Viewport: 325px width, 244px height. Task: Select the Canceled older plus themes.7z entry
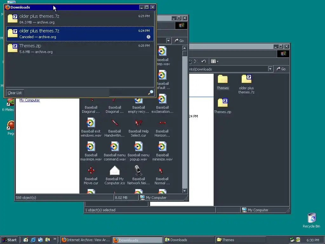80,34
